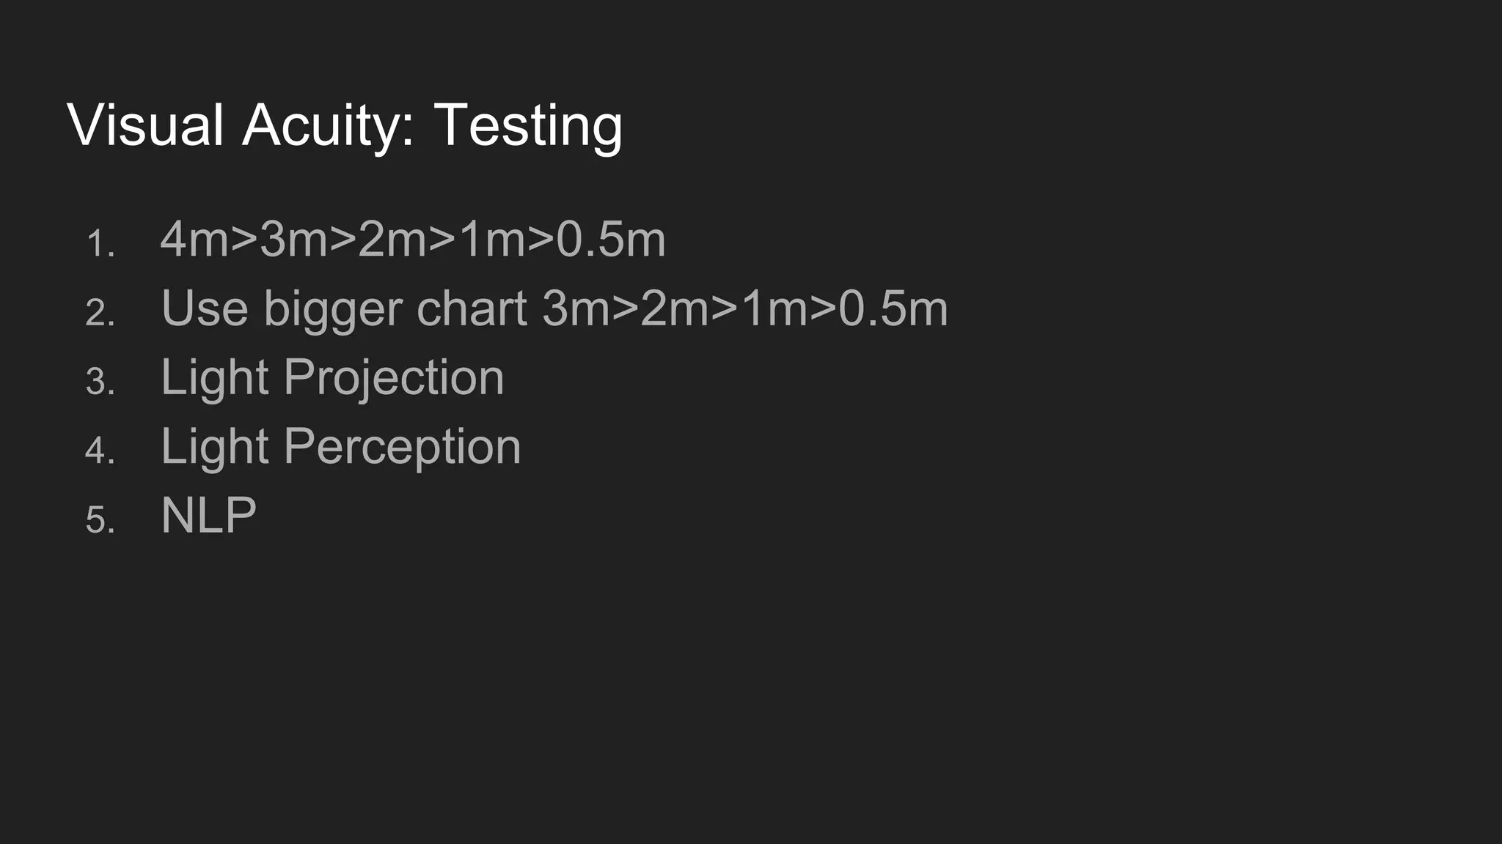Viewport: 1502px width, 844px height.
Task: Click the word 'Projection' in item three
Action: (394, 379)
